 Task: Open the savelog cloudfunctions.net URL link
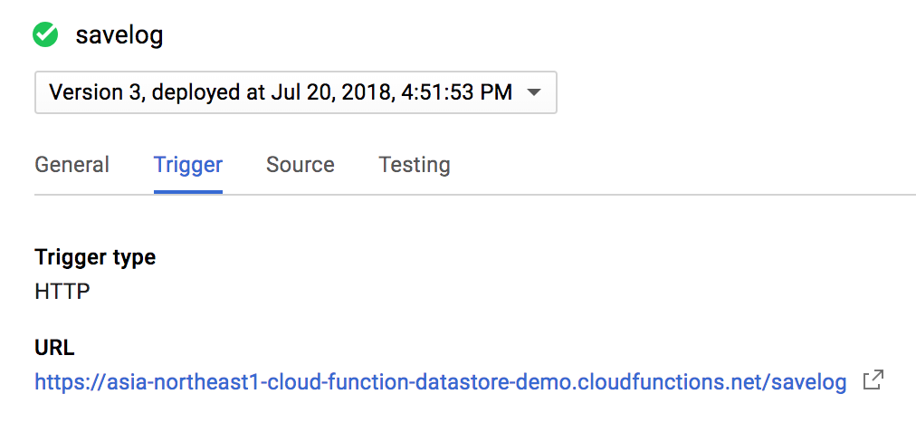click(440, 382)
